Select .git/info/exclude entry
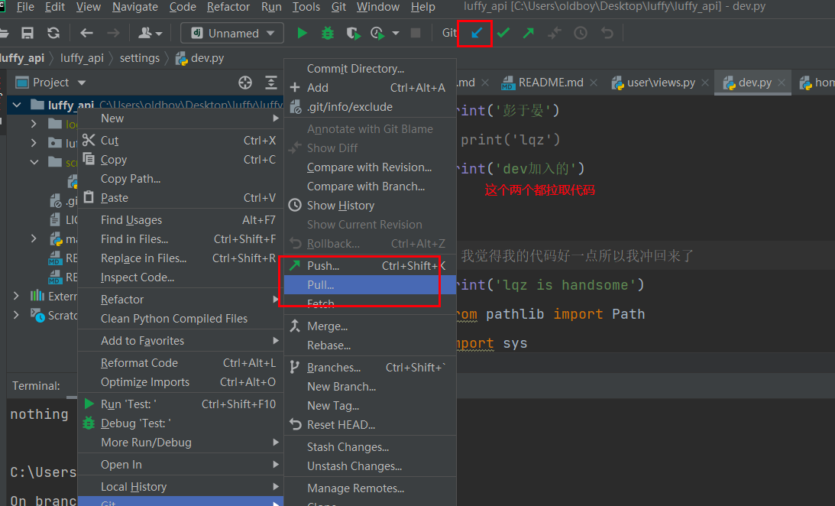The image size is (835, 506). (370, 107)
